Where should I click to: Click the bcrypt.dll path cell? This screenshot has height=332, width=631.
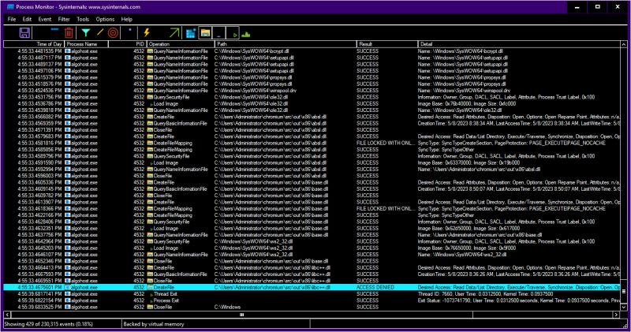click(252, 51)
